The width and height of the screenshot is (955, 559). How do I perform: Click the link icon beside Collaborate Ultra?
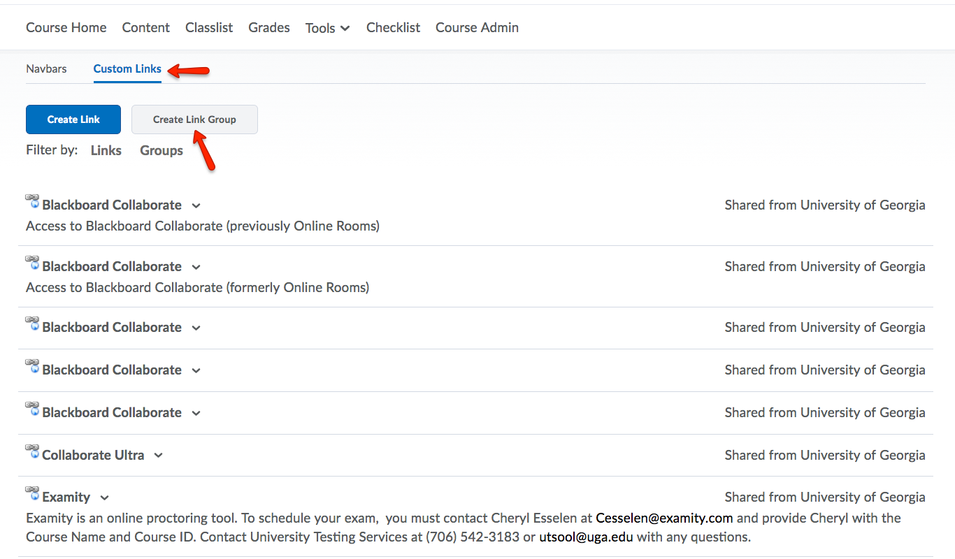click(x=32, y=452)
